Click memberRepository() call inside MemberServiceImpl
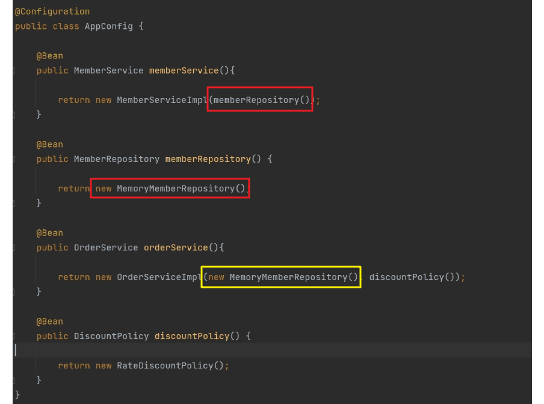Screen dimensions: 544x404 [261, 100]
